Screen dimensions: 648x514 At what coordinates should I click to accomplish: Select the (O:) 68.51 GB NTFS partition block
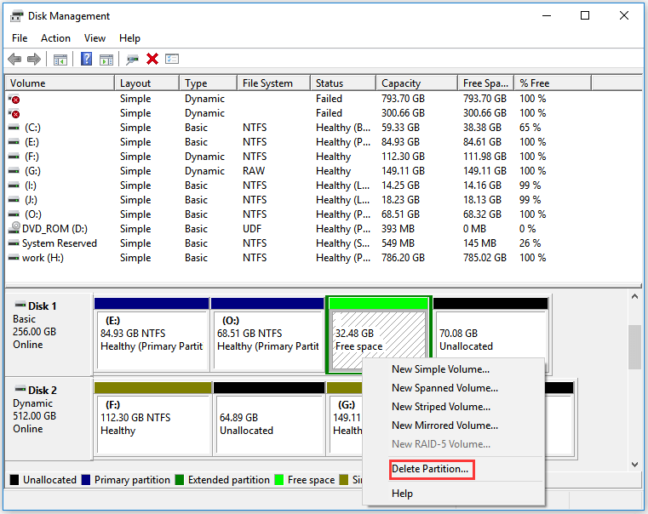pyautogui.click(x=267, y=334)
